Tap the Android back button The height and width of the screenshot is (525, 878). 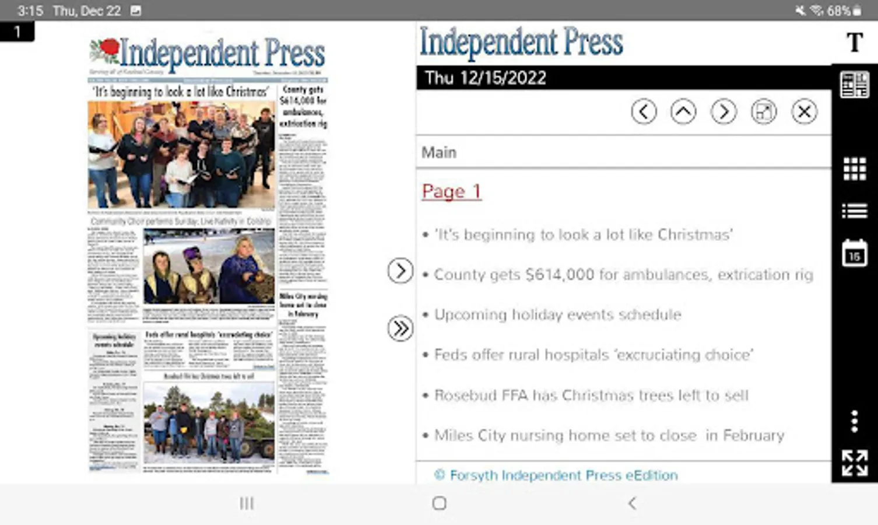pos(632,503)
